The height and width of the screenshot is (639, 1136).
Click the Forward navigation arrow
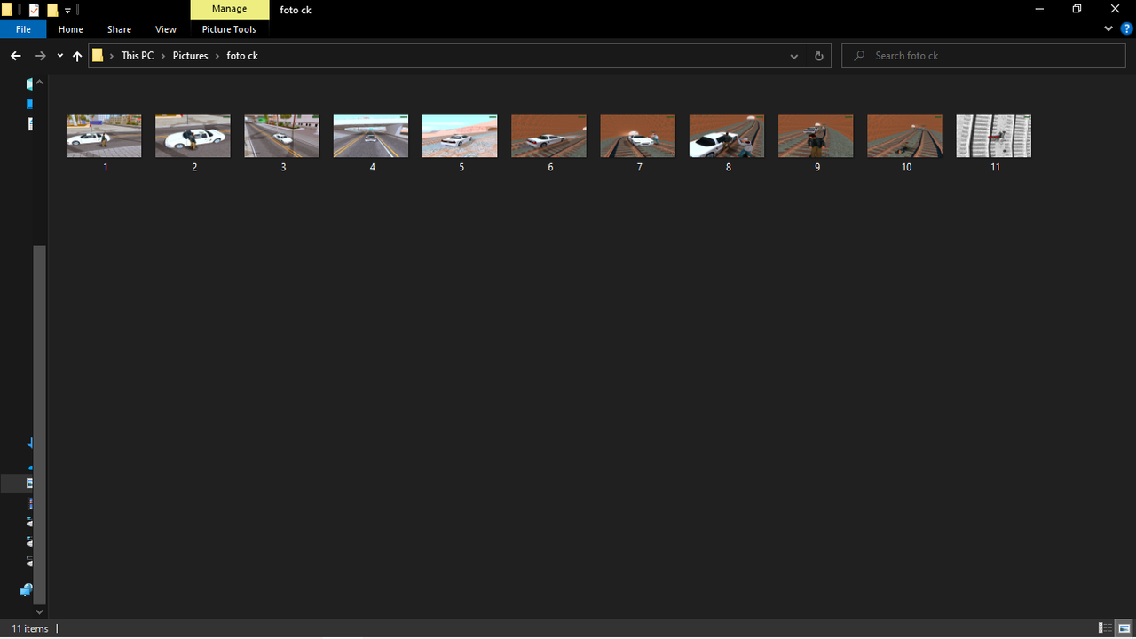tap(40, 56)
